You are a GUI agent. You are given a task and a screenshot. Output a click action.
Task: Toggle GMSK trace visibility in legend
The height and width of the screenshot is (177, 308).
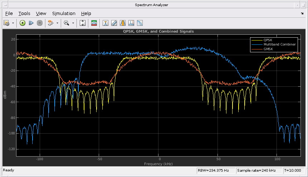click(x=268, y=48)
